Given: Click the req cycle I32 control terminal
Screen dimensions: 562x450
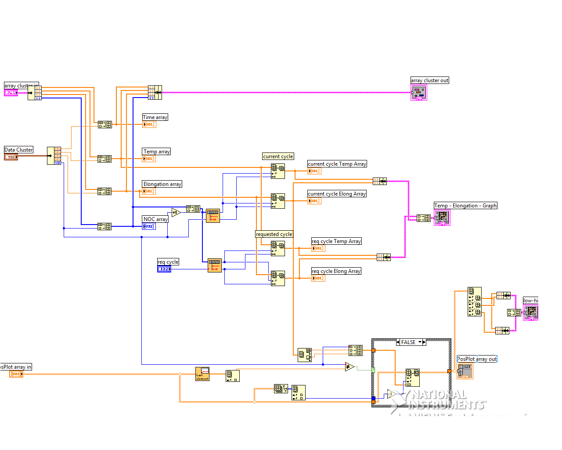Looking at the screenshot, I should point(164,269).
